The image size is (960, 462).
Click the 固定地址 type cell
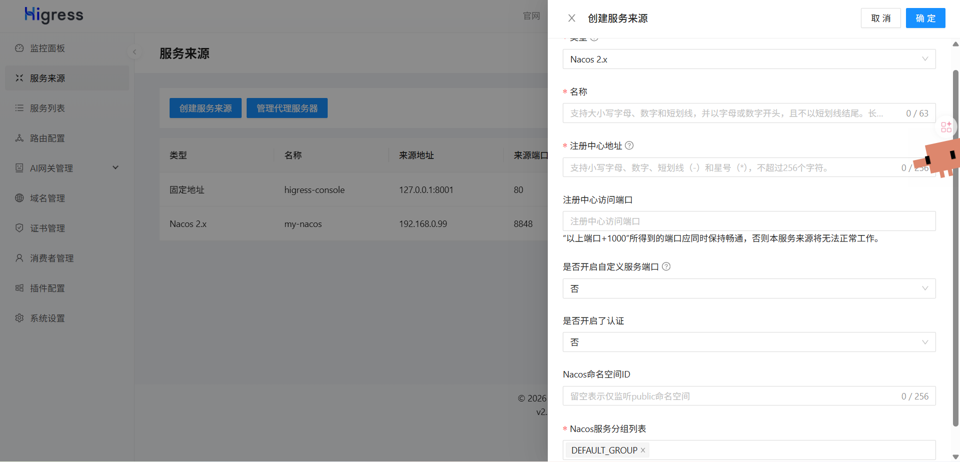pyautogui.click(x=187, y=190)
